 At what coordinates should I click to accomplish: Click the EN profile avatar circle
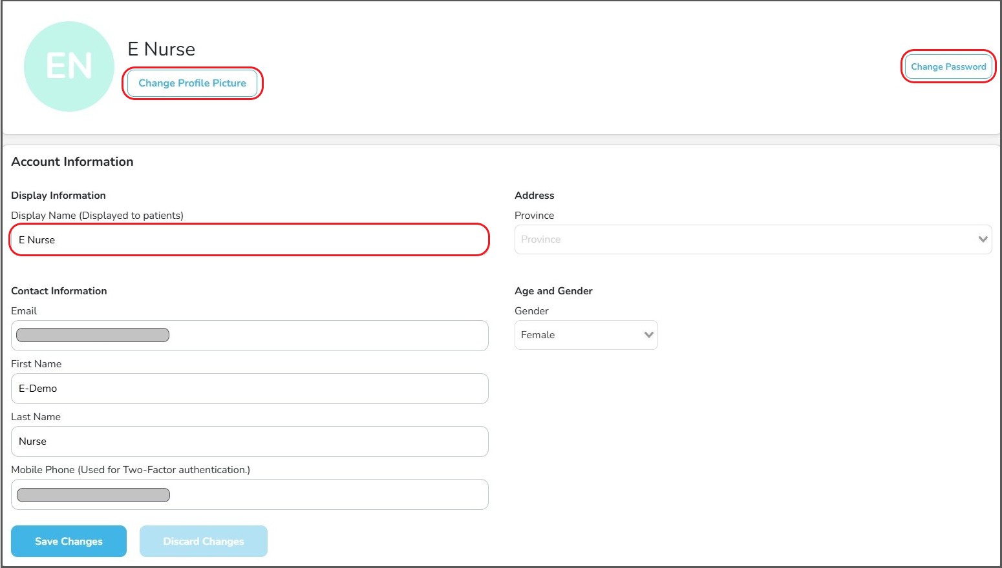69,66
